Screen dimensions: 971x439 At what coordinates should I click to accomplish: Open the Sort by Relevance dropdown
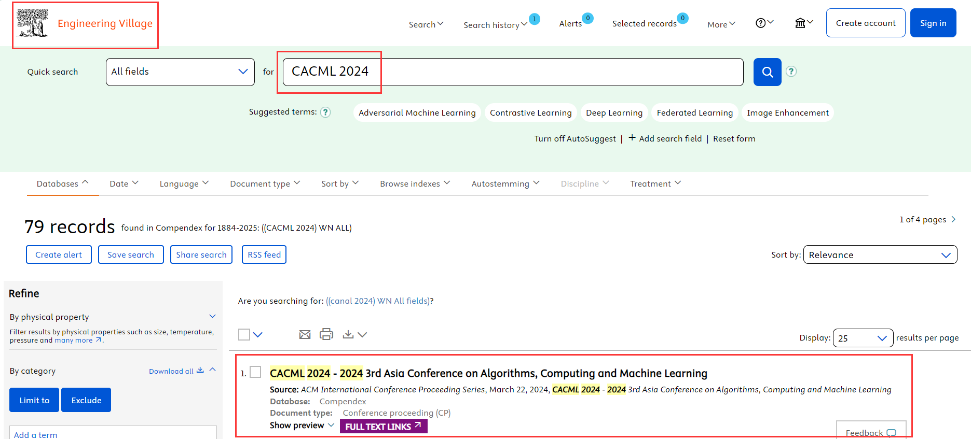point(880,254)
